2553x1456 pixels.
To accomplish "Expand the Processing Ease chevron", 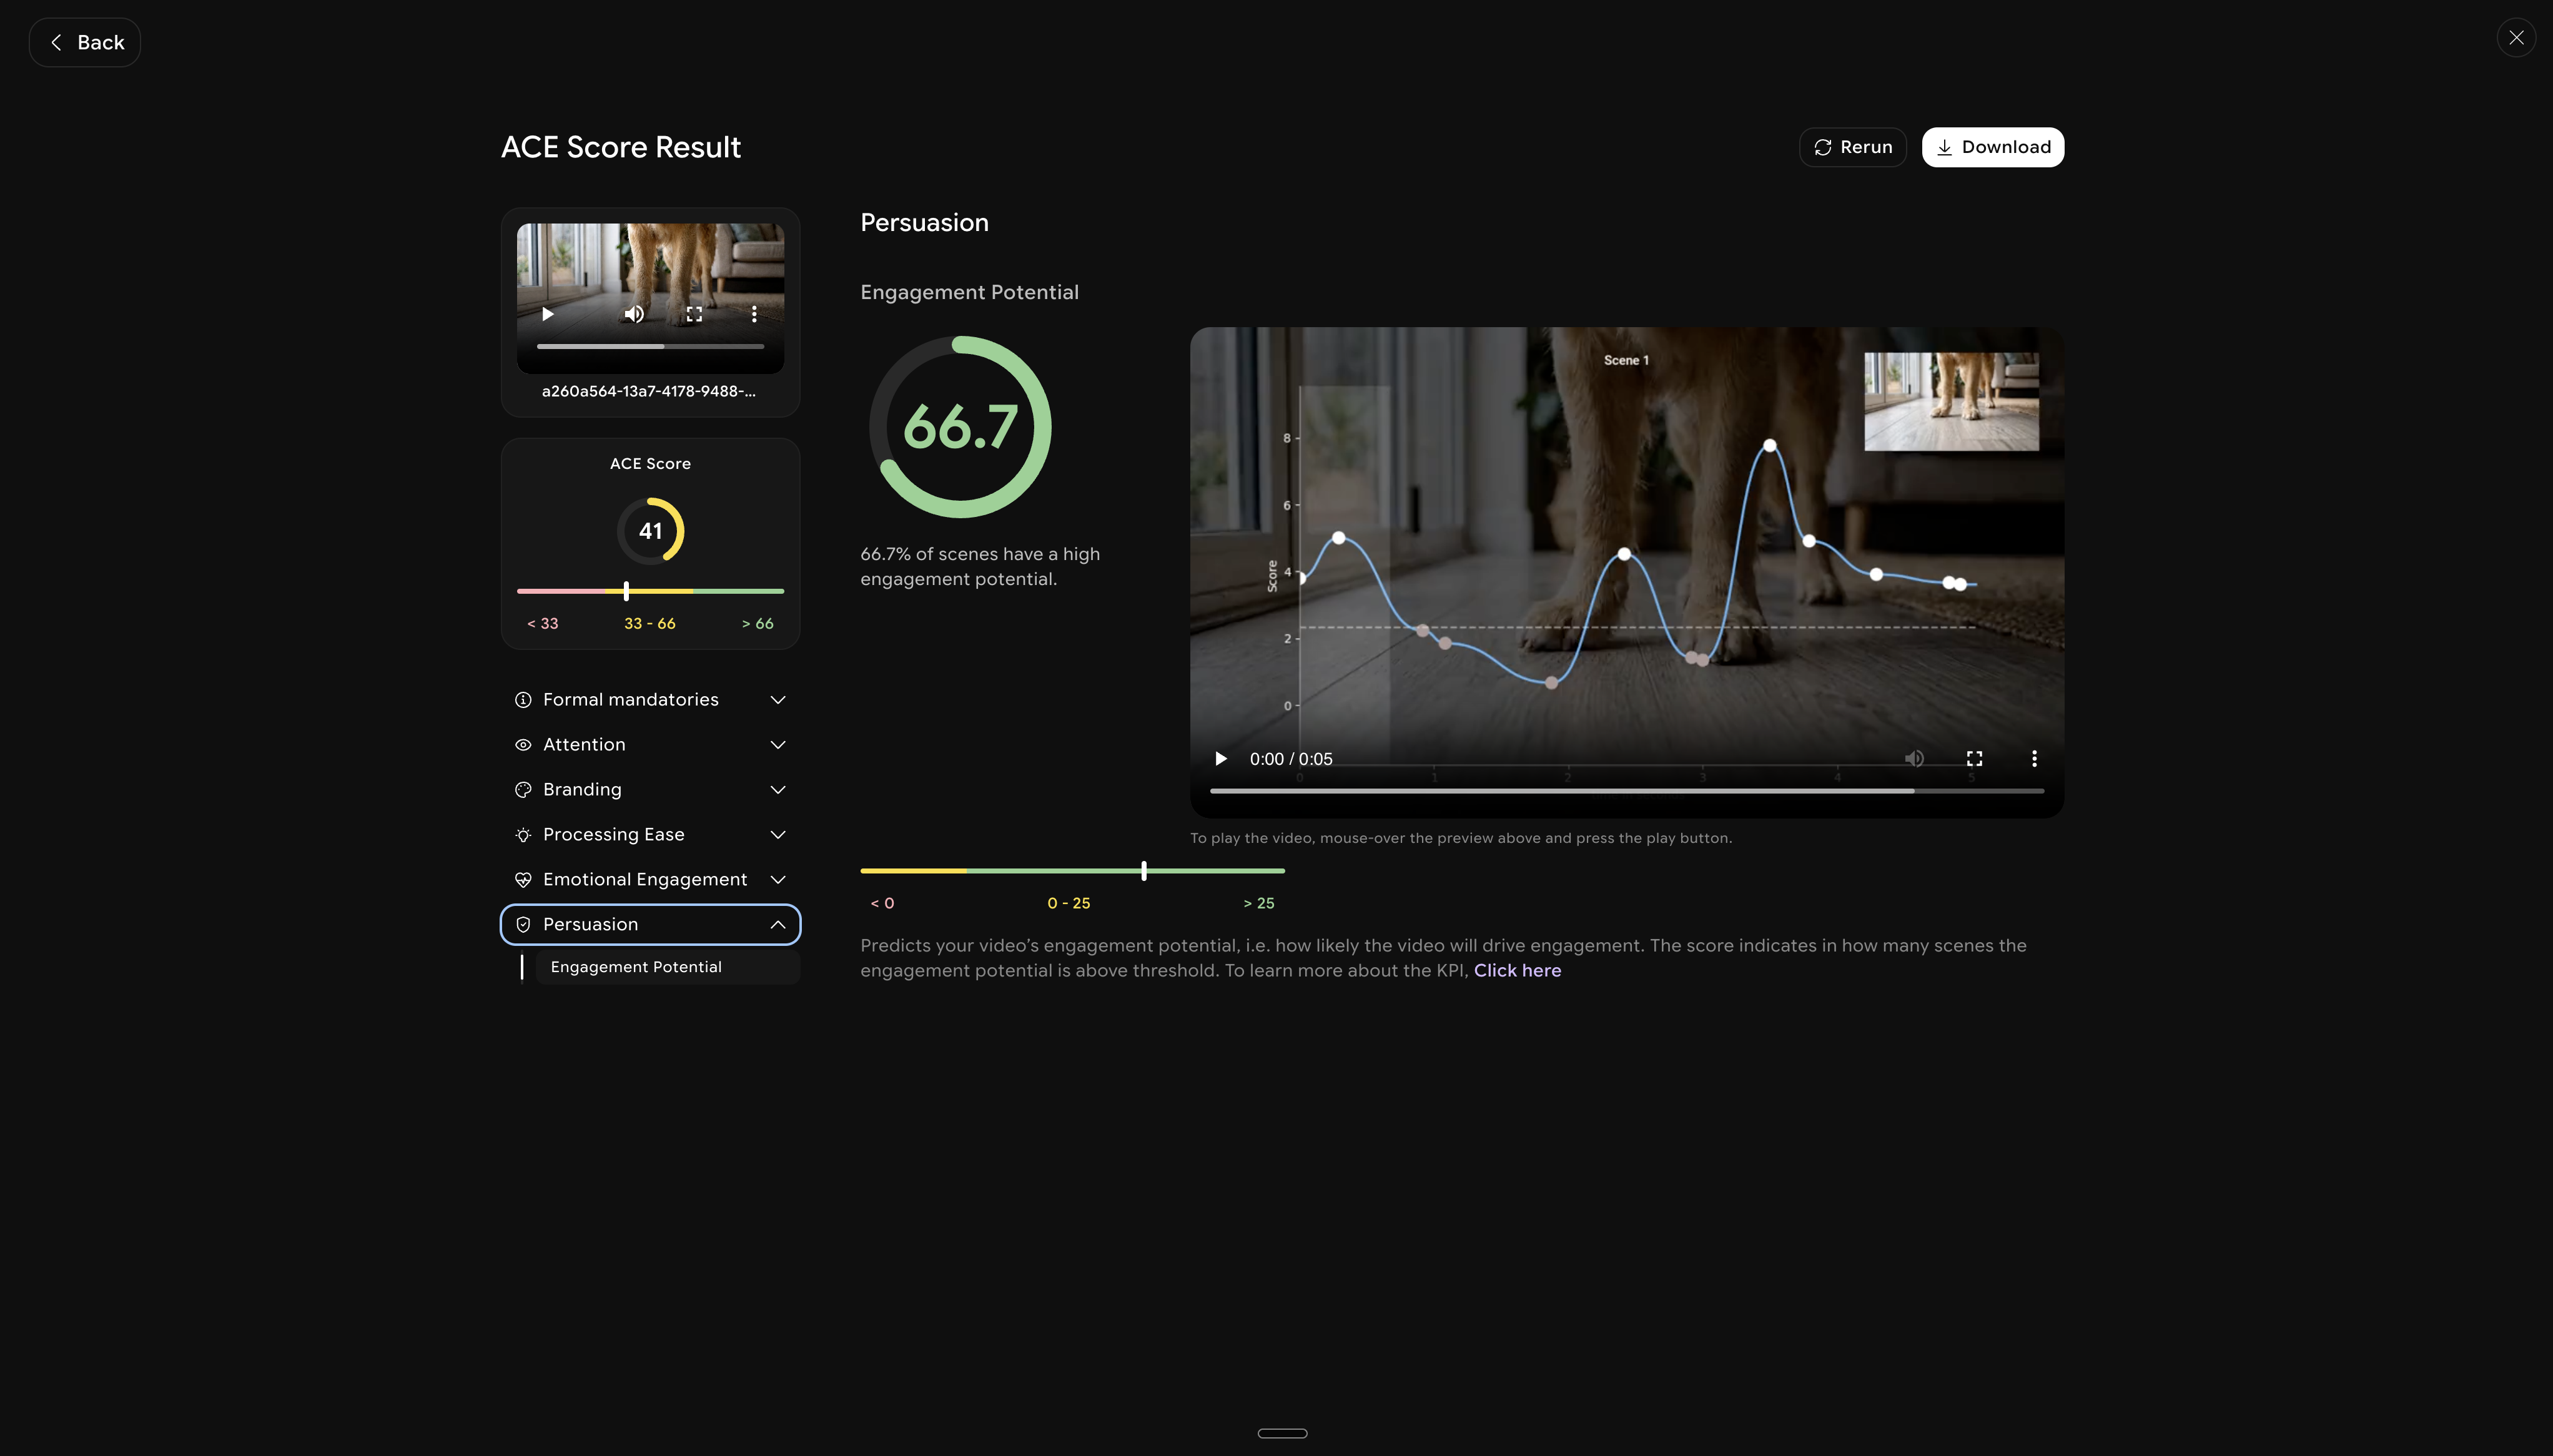I will pyautogui.click(x=778, y=835).
